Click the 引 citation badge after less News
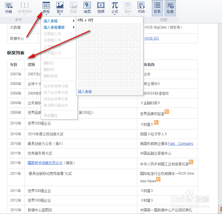 [158, 179]
